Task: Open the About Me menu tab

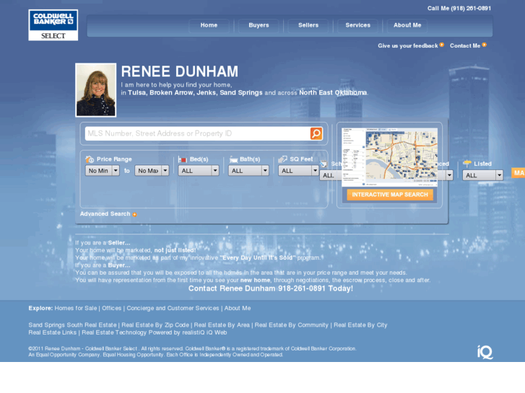Action: pyautogui.click(x=407, y=25)
